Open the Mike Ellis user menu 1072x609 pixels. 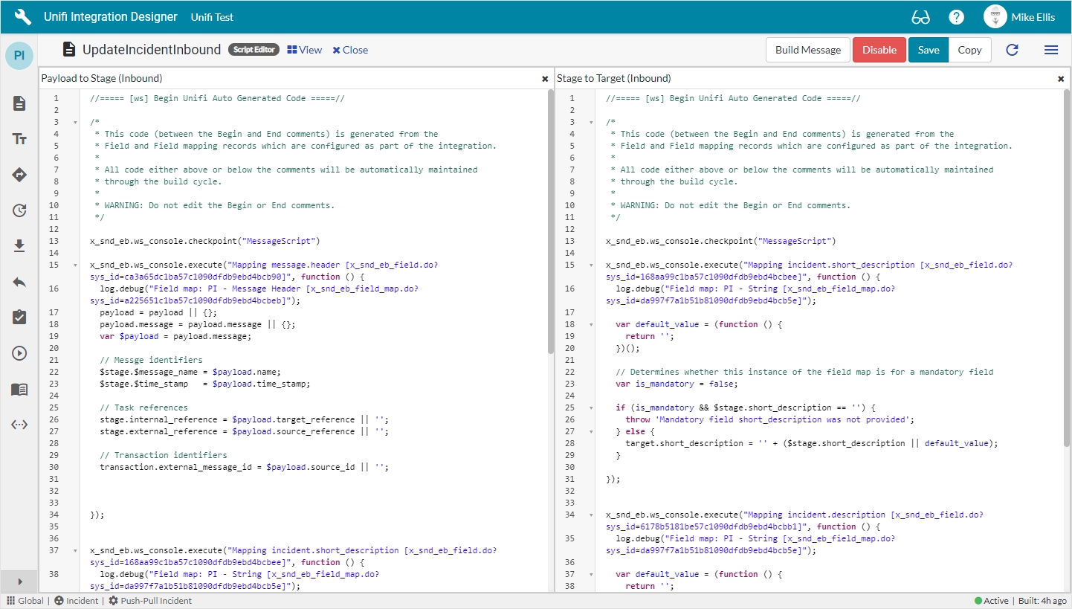coord(1019,17)
